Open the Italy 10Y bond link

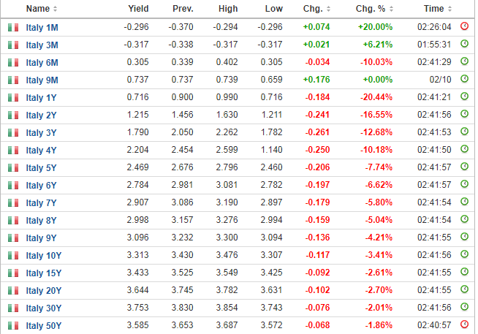[x=44, y=255]
